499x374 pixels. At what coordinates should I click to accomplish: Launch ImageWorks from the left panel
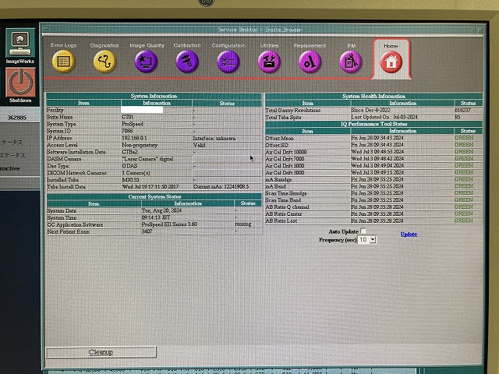pos(19,44)
